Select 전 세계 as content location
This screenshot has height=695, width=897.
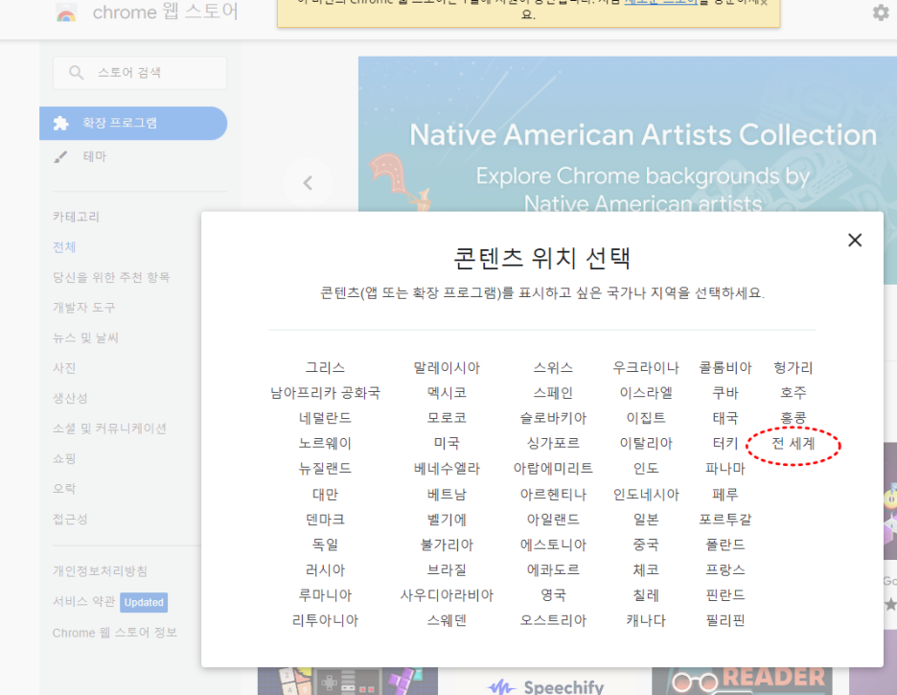[x=793, y=443]
